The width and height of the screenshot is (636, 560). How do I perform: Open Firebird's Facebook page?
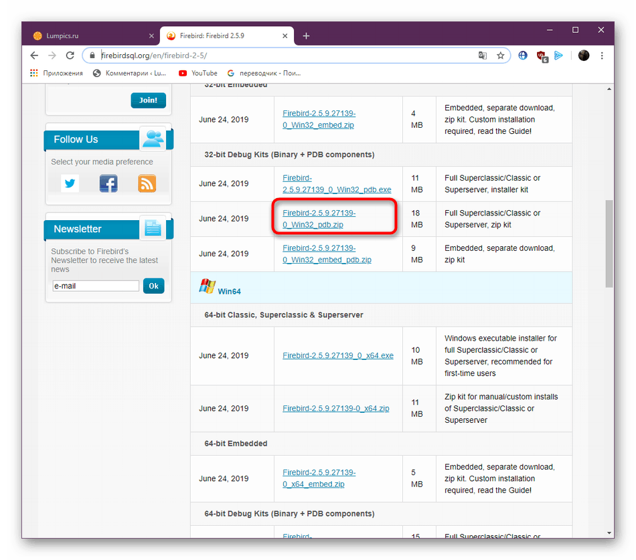(108, 183)
